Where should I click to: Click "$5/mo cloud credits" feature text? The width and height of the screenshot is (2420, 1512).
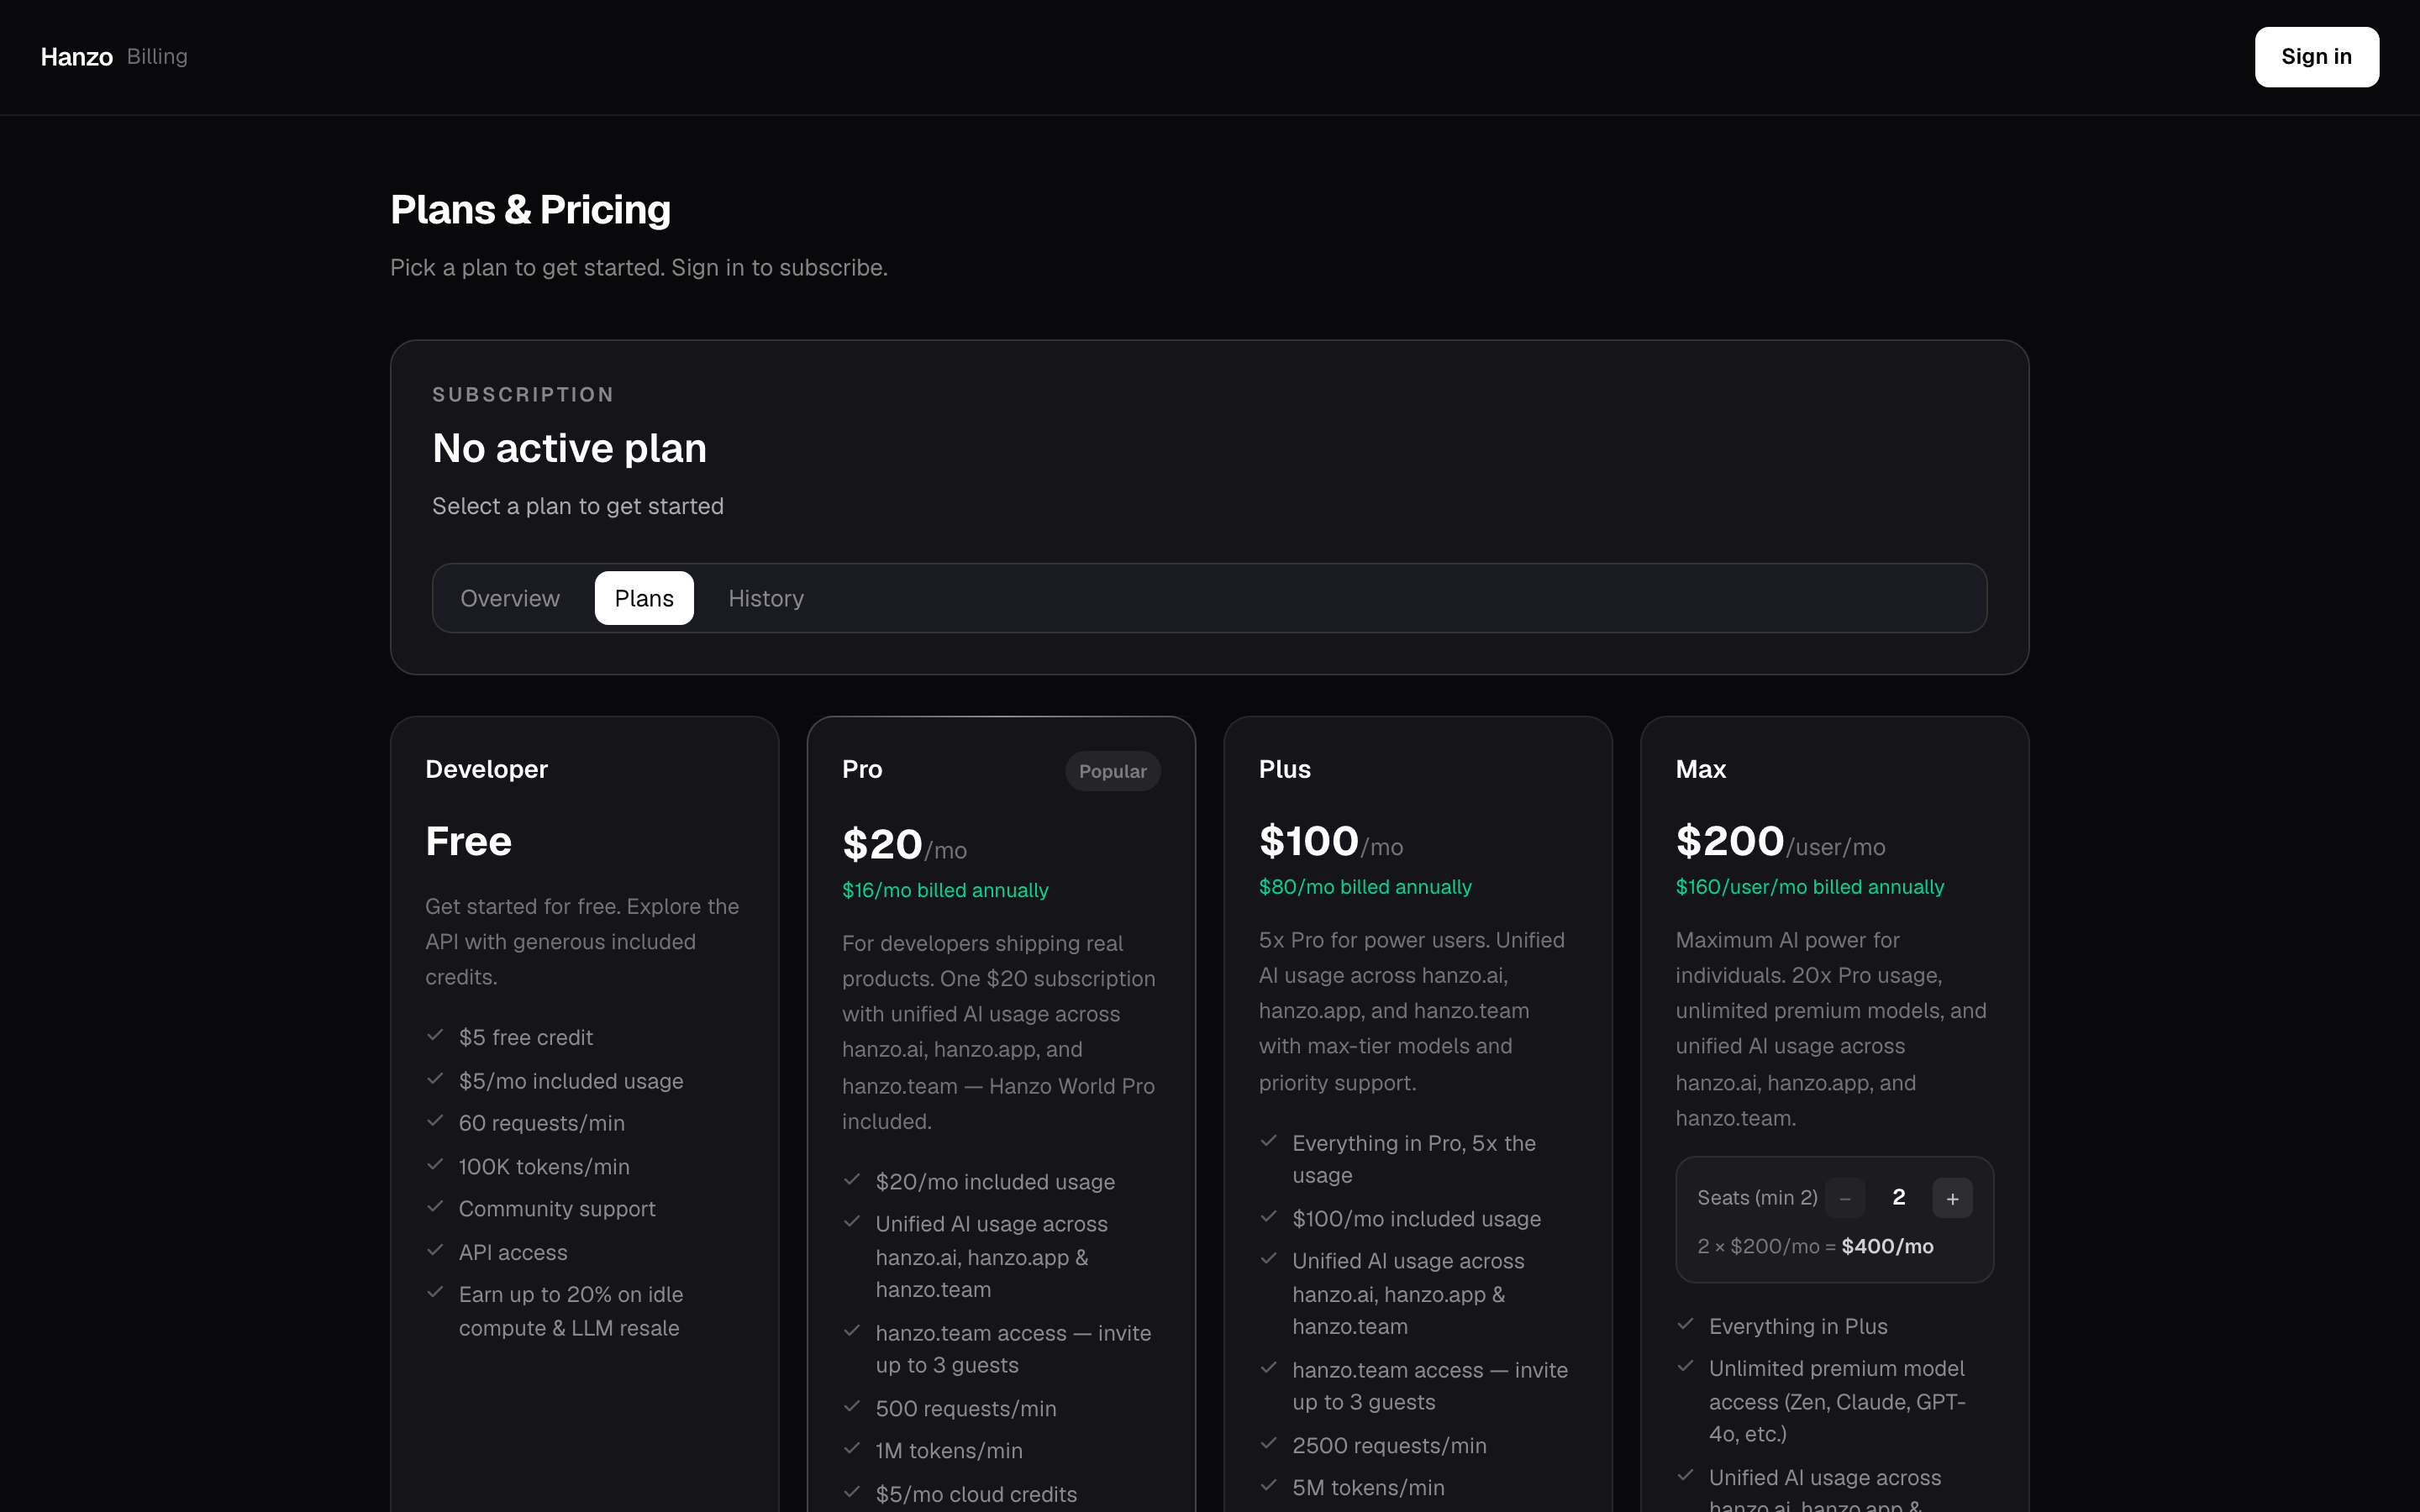(x=976, y=1494)
